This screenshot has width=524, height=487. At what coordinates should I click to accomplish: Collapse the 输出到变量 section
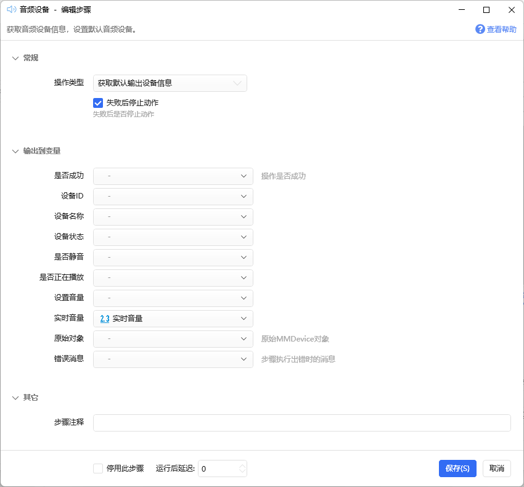15,152
